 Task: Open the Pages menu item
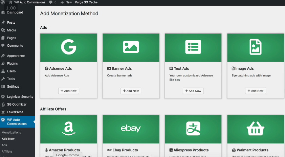tap(12, 38)
